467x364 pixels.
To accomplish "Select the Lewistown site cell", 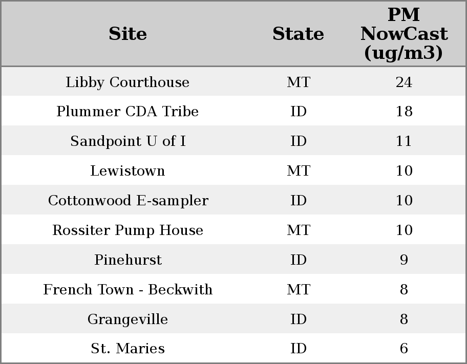I will click(x=128, y=171).
